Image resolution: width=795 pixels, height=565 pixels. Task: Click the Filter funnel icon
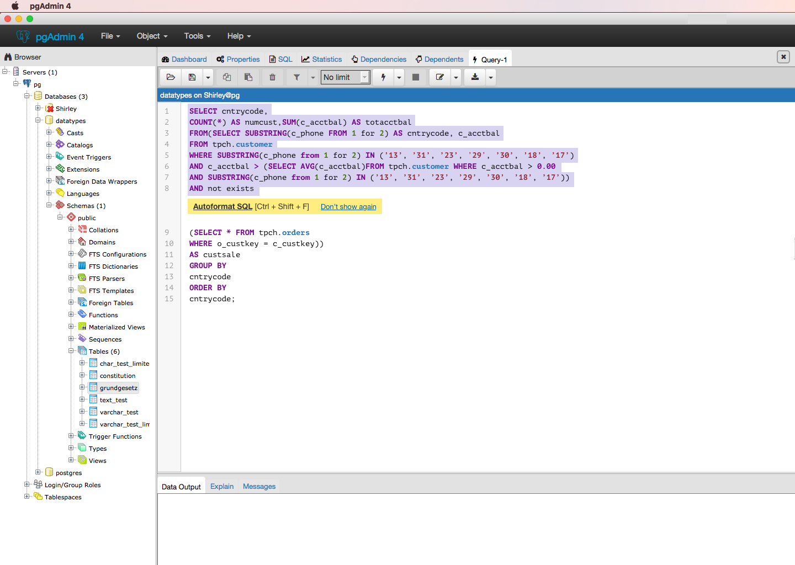[296, 77]
